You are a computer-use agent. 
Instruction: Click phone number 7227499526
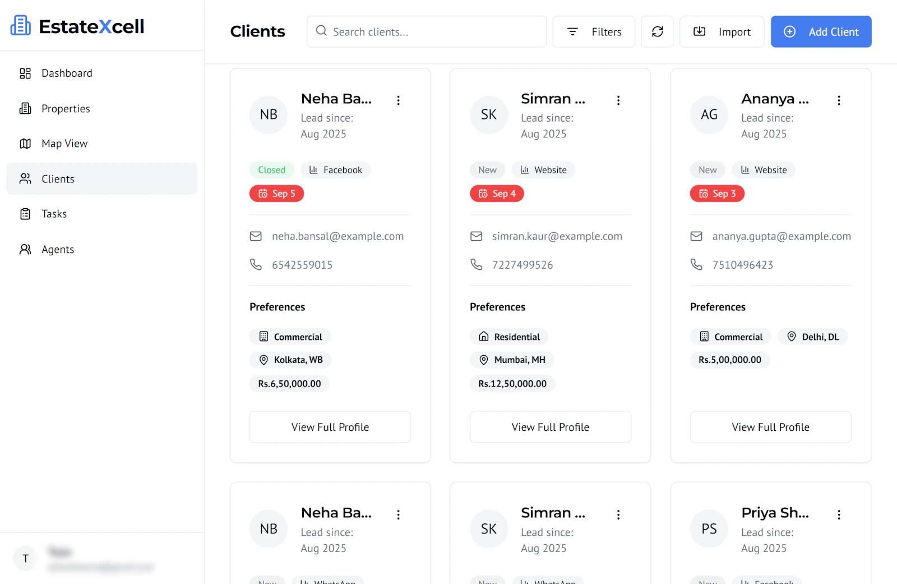pos(523,265)
